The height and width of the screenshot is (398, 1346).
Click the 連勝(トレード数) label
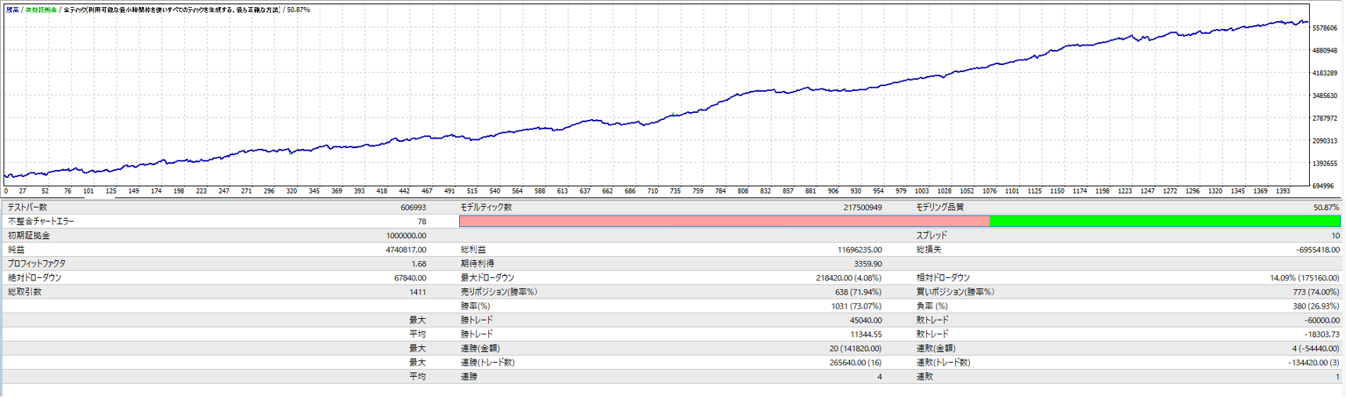[487, 363]
